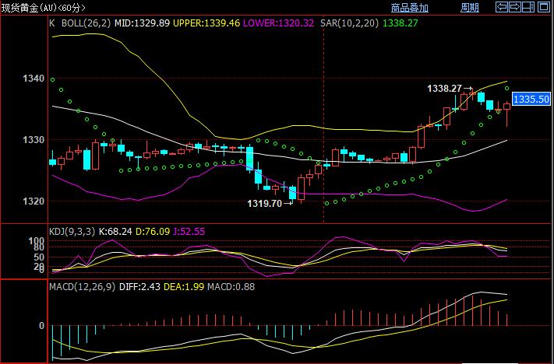Viewport: 554px width, 364px height.
Task: Click the left arrow navigation icon
Action: [502, 7]
